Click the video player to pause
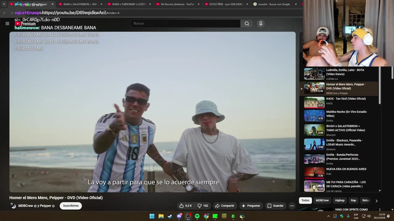The height and width of the screenshot is (221, 394). (x=152, y=112)
